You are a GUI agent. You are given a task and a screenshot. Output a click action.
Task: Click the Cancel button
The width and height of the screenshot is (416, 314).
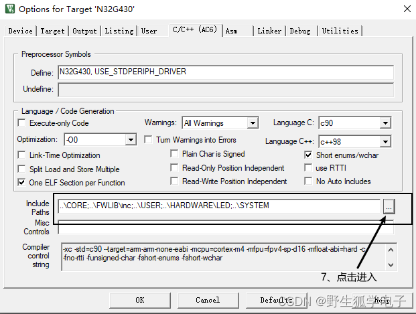[208, 300]
